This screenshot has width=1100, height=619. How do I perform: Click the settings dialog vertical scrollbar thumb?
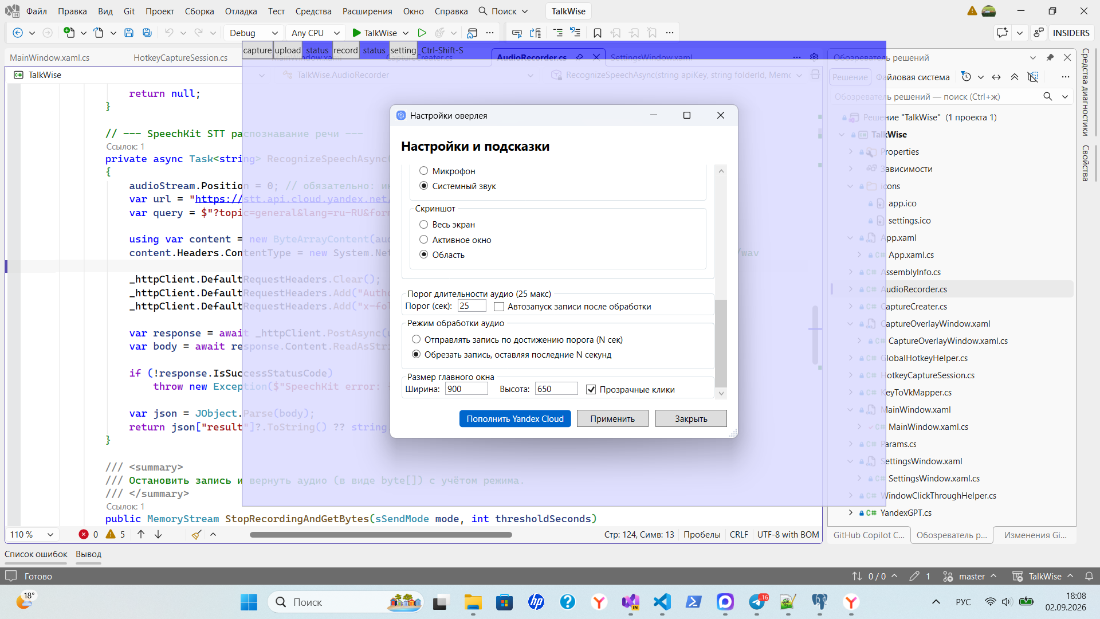721,343
